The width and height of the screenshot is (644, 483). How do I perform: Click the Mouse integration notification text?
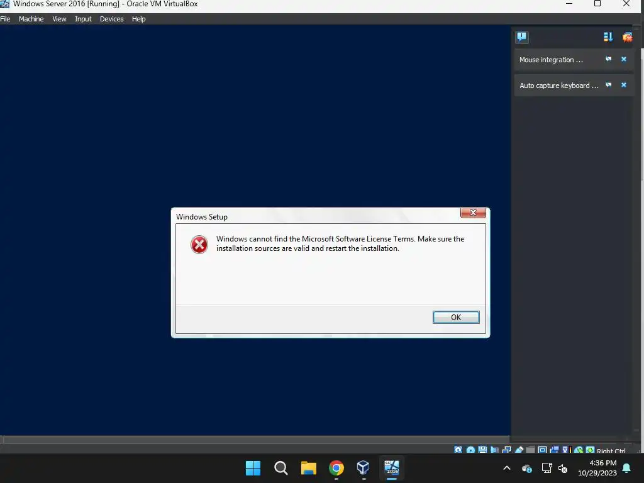(551, 60)
